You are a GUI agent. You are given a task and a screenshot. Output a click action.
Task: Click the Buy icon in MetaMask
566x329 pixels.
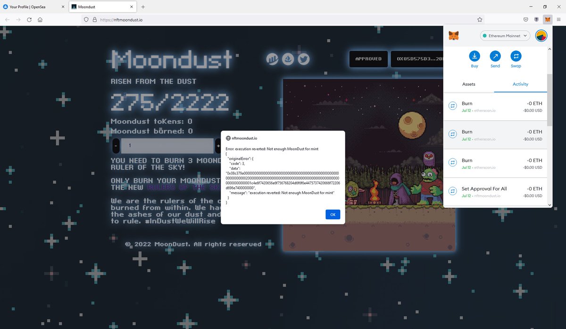click(474, 56)
